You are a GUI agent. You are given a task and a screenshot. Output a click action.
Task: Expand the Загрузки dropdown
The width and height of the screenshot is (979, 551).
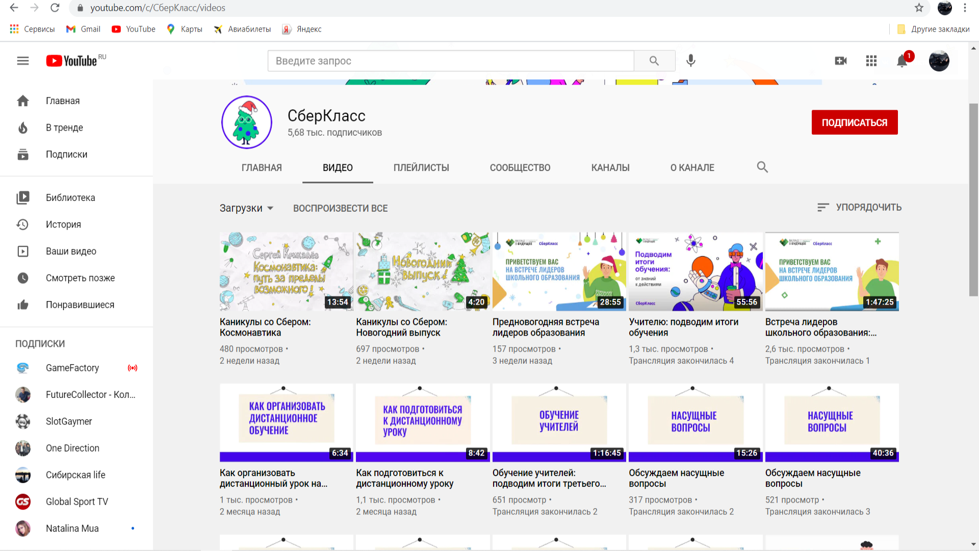(x=247, y=208)
